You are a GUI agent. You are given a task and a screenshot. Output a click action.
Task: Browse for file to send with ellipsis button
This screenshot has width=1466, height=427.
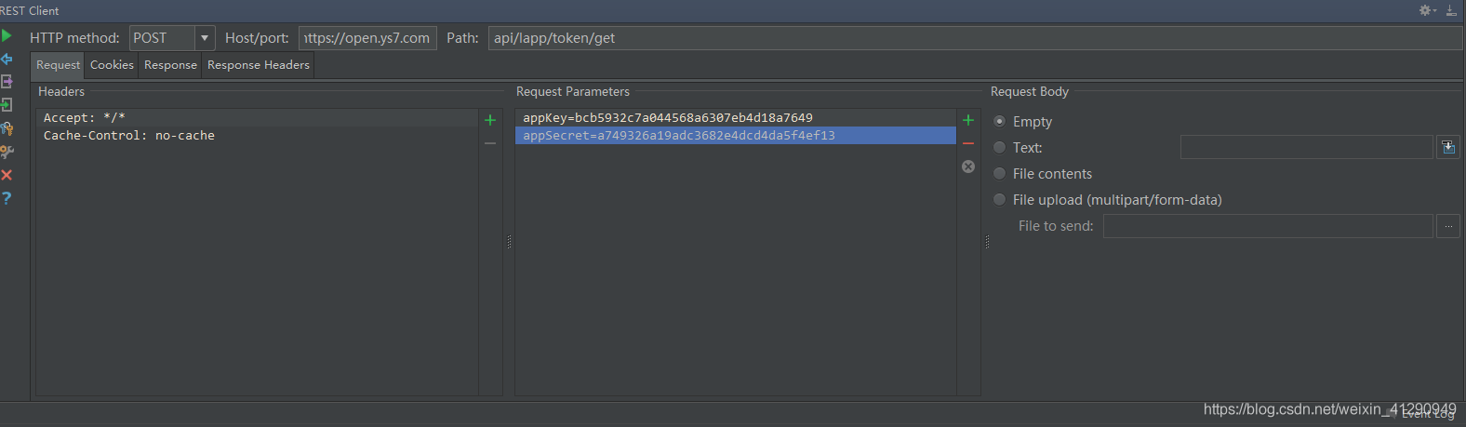(x=1448, y=226)
